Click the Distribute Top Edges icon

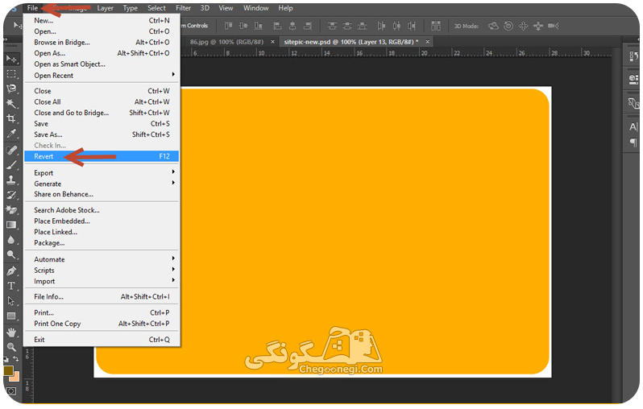pyautogui.click(x=332, y=26)
